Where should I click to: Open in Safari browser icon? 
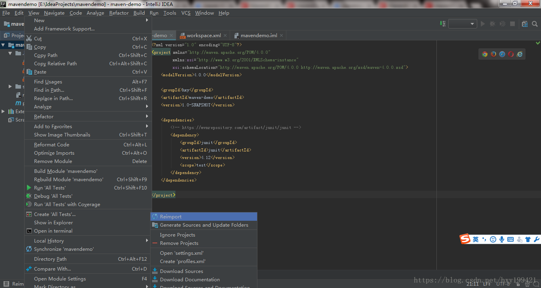point(502,54)
